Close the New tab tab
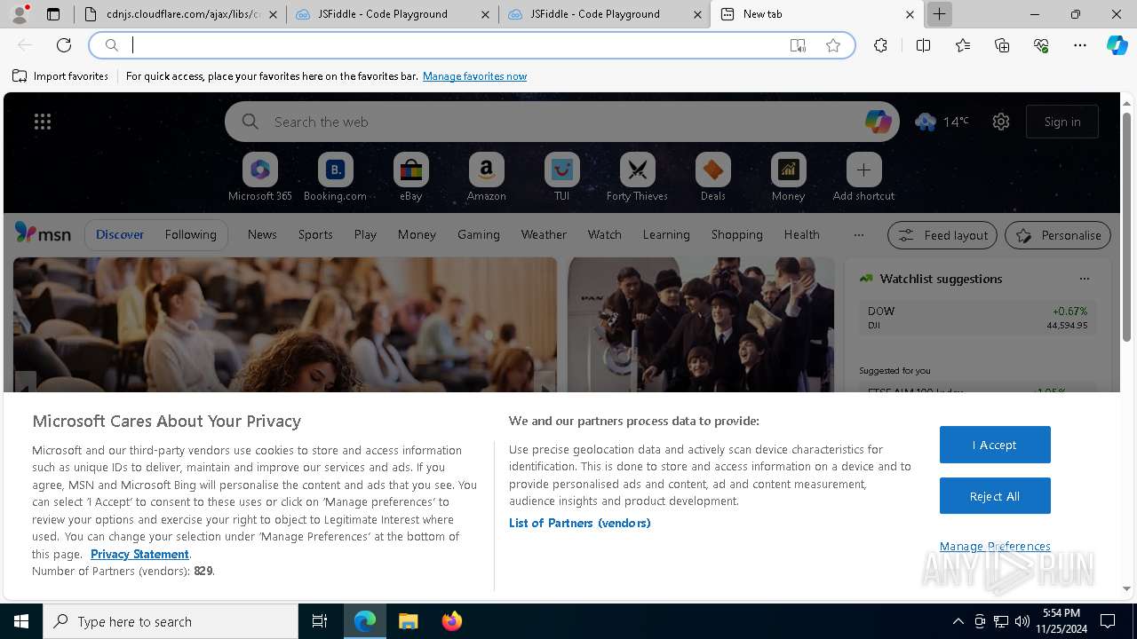The height and width of the screenshot is (639, 1137). 910,14
